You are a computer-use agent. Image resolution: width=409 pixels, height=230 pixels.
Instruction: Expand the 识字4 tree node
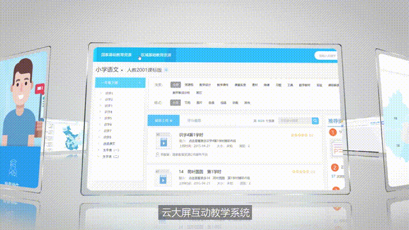[x=100, y=112]
